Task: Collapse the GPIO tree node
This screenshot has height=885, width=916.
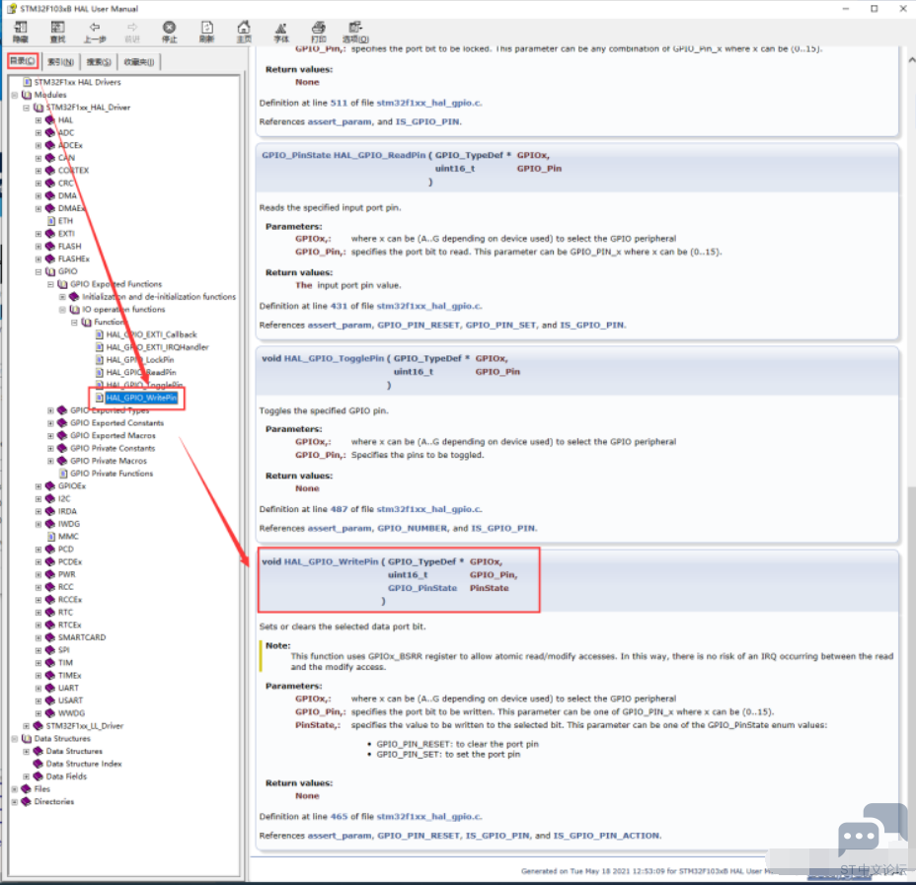Action: [x=38, y=272]
